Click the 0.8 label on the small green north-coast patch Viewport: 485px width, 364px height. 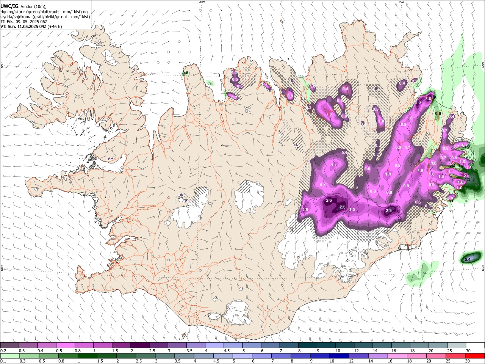pyautogui.click(x=185, y=73)
